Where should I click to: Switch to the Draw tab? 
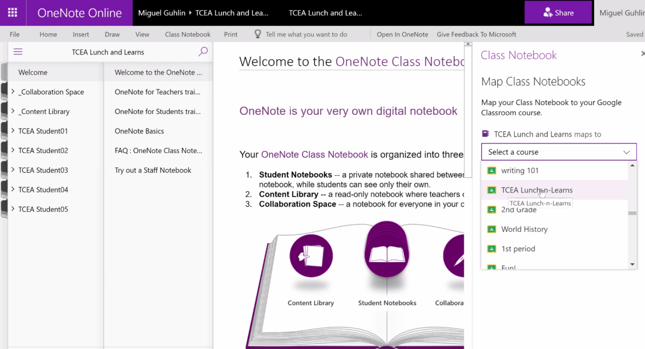click(x=112, y=34)
